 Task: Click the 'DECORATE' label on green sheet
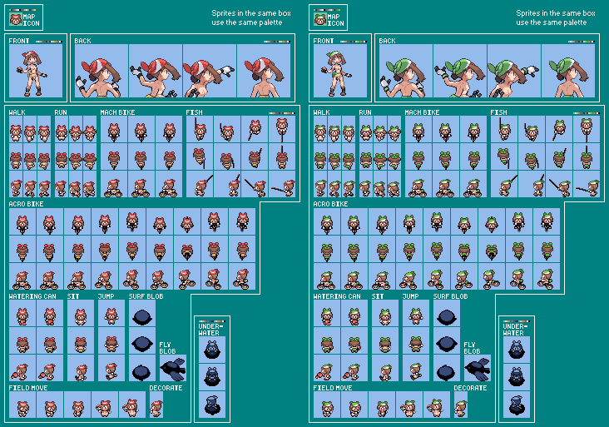(470, 388)
